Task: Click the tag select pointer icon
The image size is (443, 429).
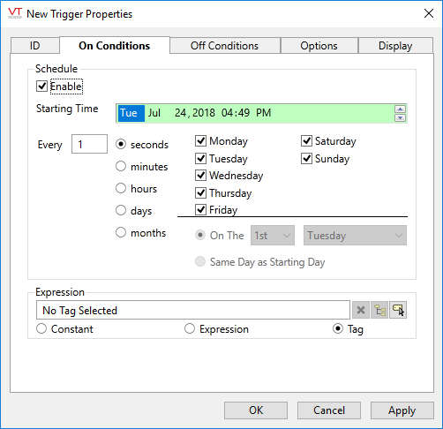Action: (x=398, y=310)
